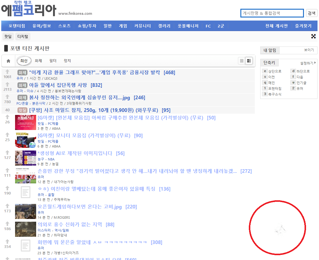Open the 쇼핑/투자 navigation menu
The height and width of the screenshot is (260, 319).
point(87,26)
